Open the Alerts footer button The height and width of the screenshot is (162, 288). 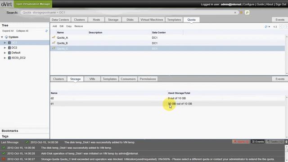tap(241, 142)
